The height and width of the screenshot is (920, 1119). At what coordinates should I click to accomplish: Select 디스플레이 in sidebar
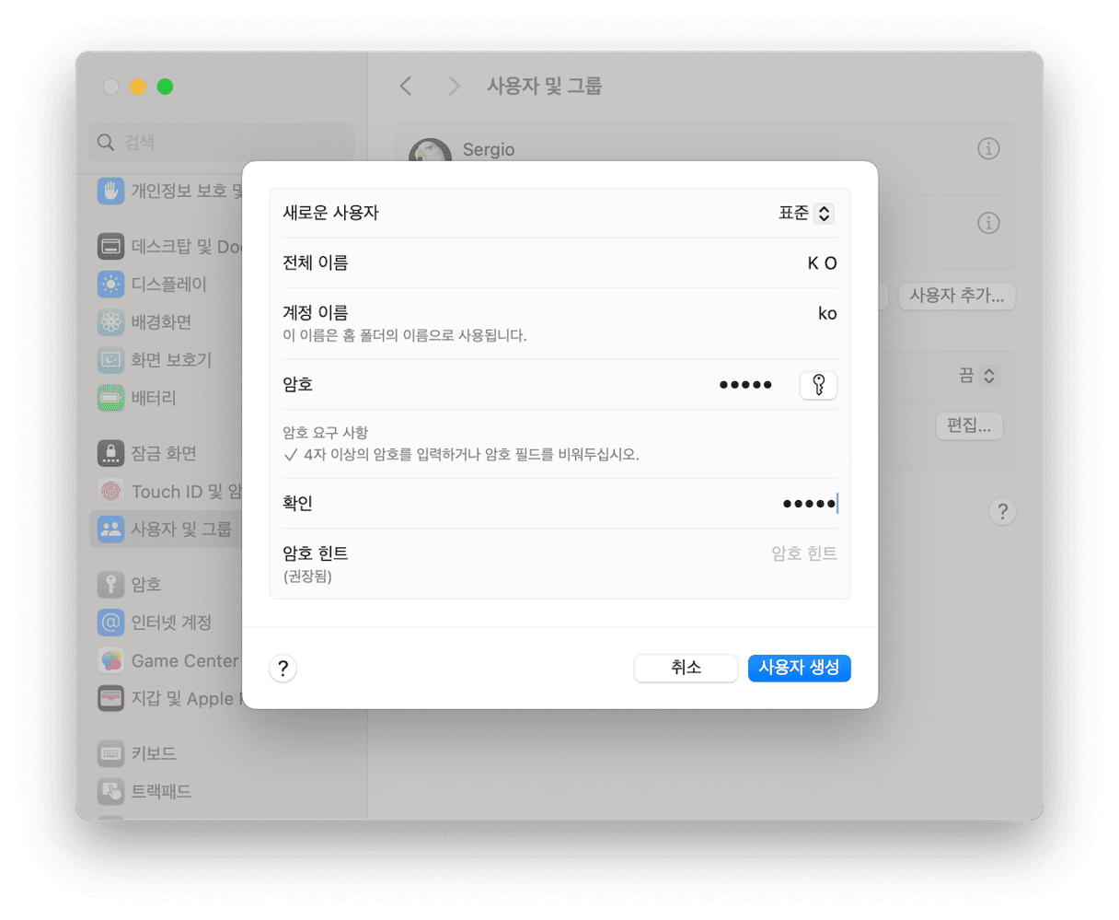[168, 285]
